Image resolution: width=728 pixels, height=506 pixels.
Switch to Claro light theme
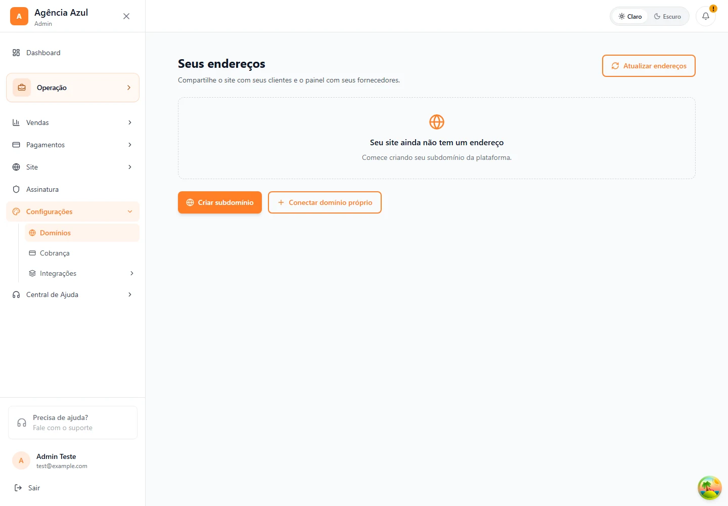click(630, 16)
